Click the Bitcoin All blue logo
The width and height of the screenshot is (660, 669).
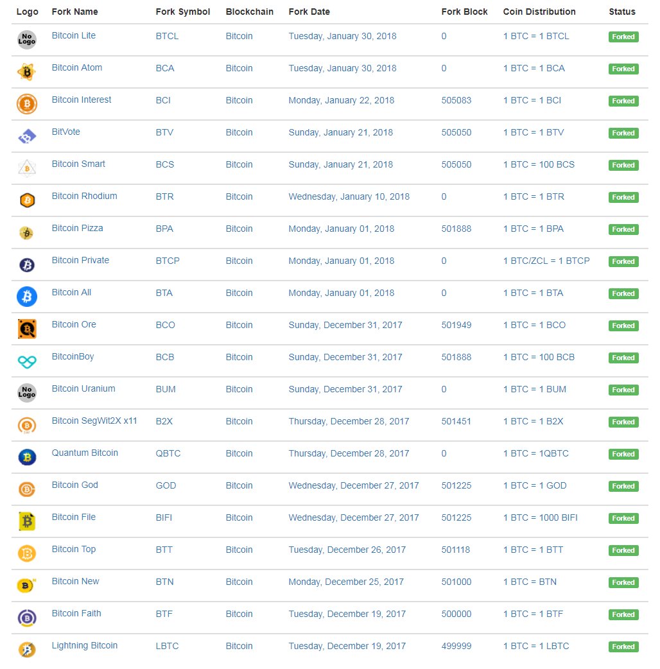click(27, 297)
